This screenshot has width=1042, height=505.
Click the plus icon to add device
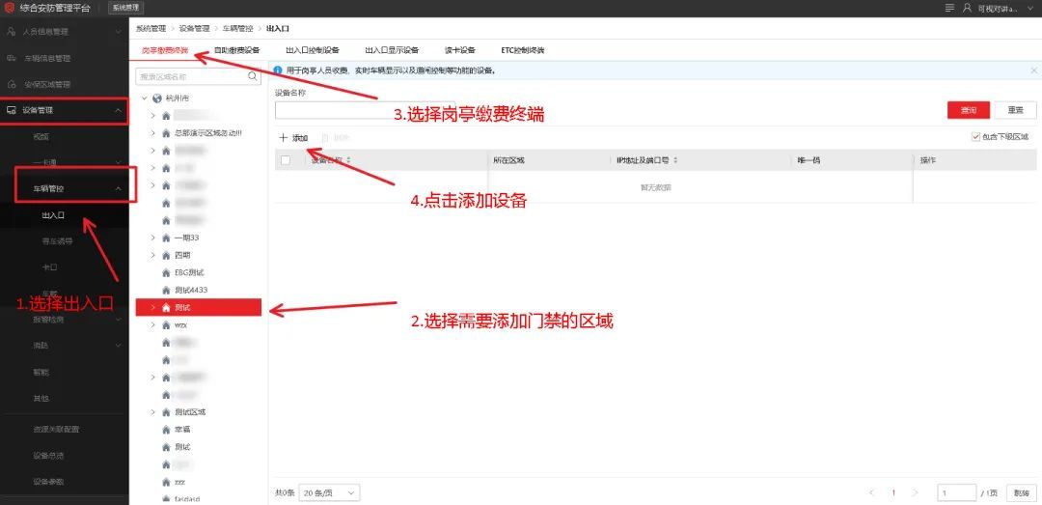coord(284,138)
